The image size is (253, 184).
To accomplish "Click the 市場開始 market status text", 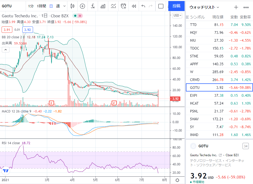I will (198, 182).
